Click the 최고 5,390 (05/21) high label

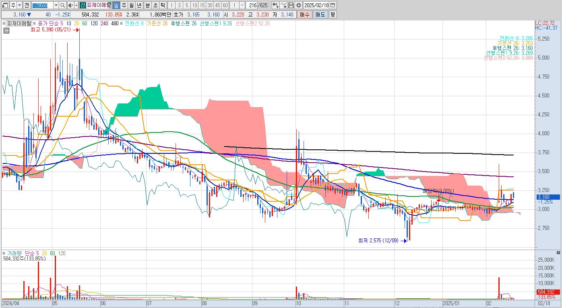51,30
